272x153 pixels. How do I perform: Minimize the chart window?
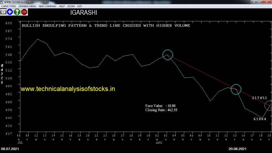[x=254, y=2]
